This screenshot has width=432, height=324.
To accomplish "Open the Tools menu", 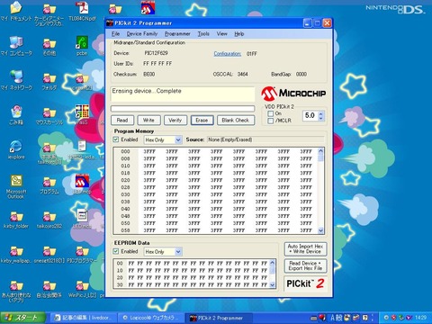I will tap(203, 33).
